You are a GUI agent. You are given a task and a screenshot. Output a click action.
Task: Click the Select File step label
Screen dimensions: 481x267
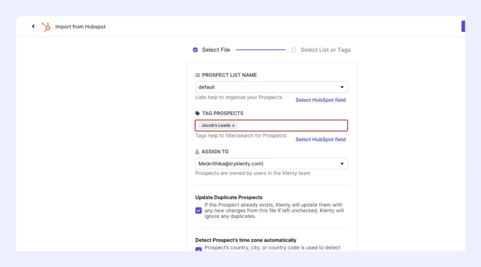[x=216, y=50]
